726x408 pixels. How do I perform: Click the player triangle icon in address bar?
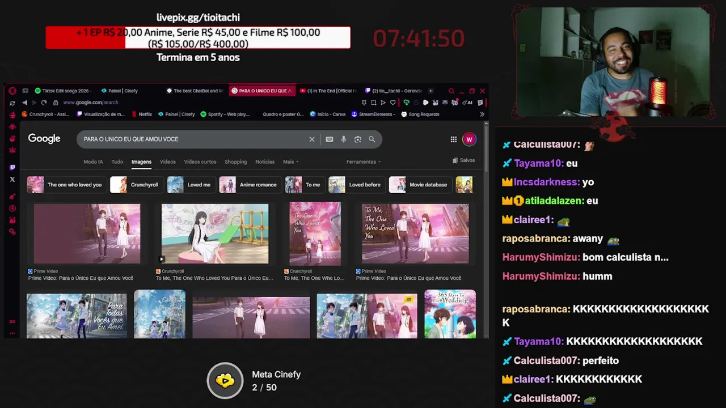(383, 103)
